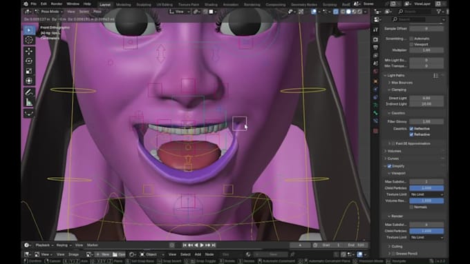Enable Normals checkbox under Simplify Viewport

[x=411, y=207]
